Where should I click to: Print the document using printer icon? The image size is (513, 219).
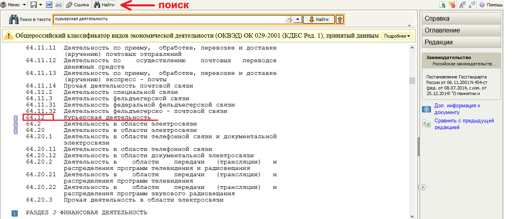tap(59, 5)
